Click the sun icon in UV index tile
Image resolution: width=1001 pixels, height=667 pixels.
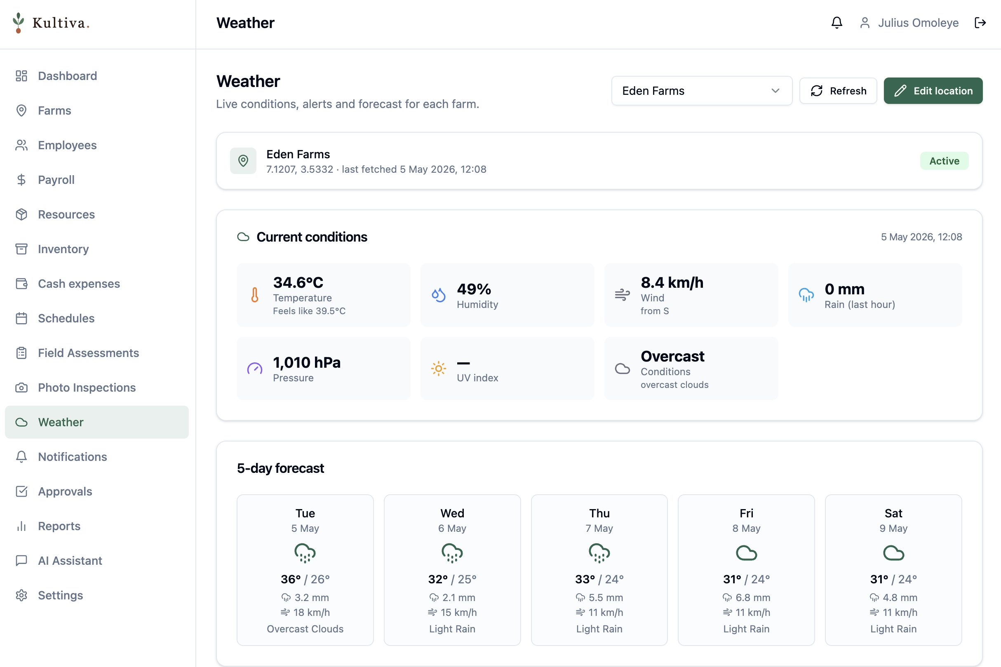(x=439, y=369)
